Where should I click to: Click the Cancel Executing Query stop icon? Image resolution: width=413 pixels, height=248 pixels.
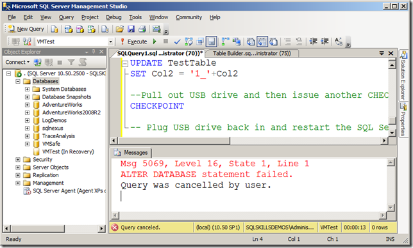(165, 41)
